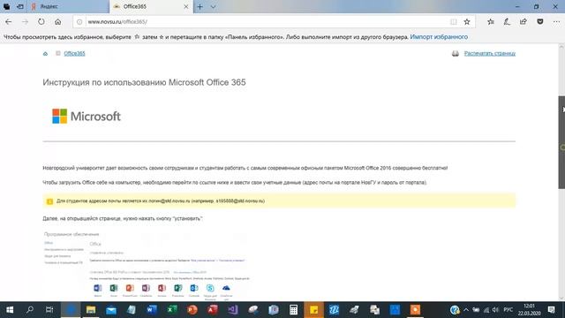Launch Visual Studio from the taskbar
This screenshot has width=565, height=318.
pyautogui.click(x=232, y=310)
